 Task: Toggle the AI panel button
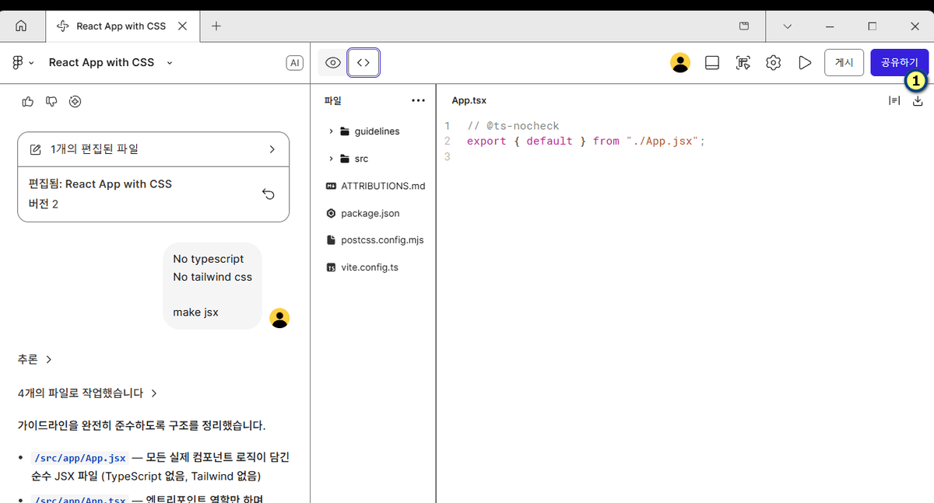pyautogui.click(x=294, y=63)
